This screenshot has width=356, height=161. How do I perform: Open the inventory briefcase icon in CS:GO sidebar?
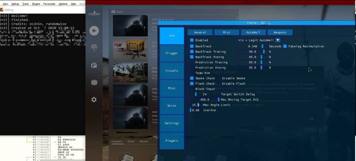tap(94, 65)
